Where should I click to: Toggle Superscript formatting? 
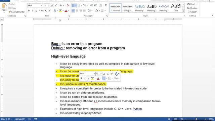point(49,10)
